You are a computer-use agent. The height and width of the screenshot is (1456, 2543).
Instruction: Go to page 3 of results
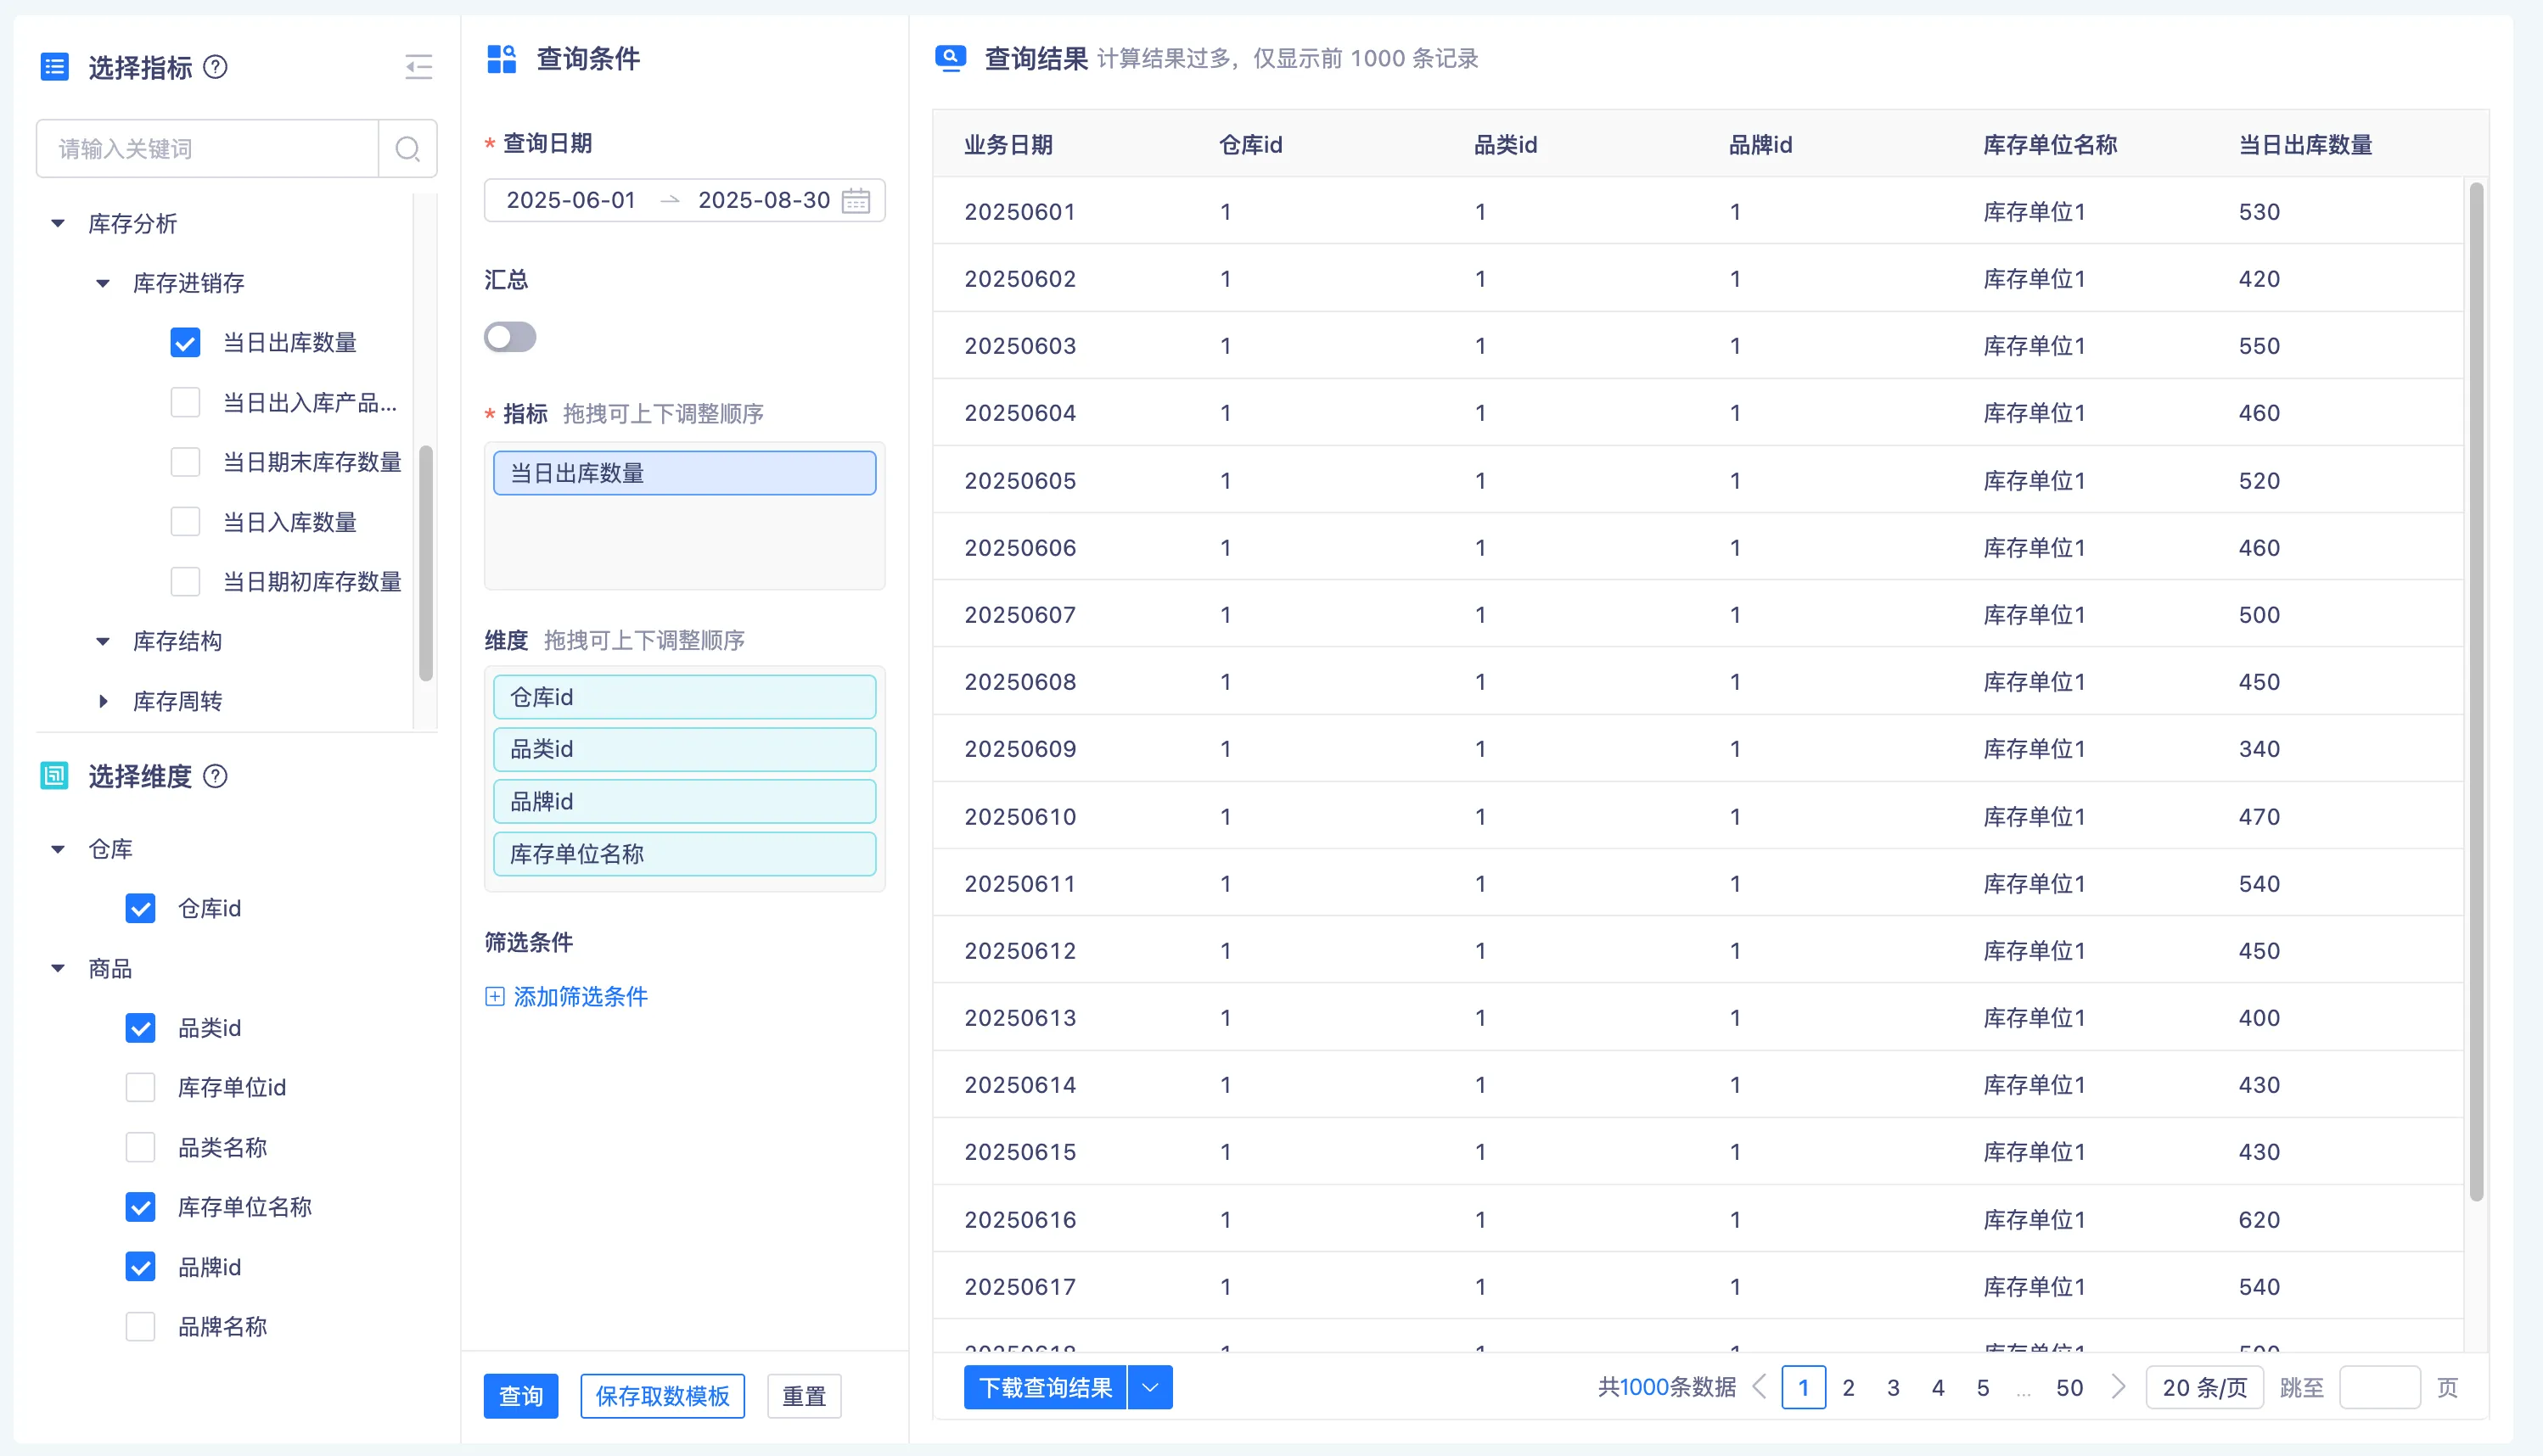[1893, 1387]
